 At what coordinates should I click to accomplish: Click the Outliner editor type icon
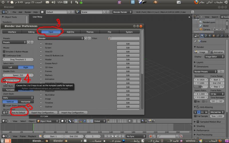click(196, 17)
